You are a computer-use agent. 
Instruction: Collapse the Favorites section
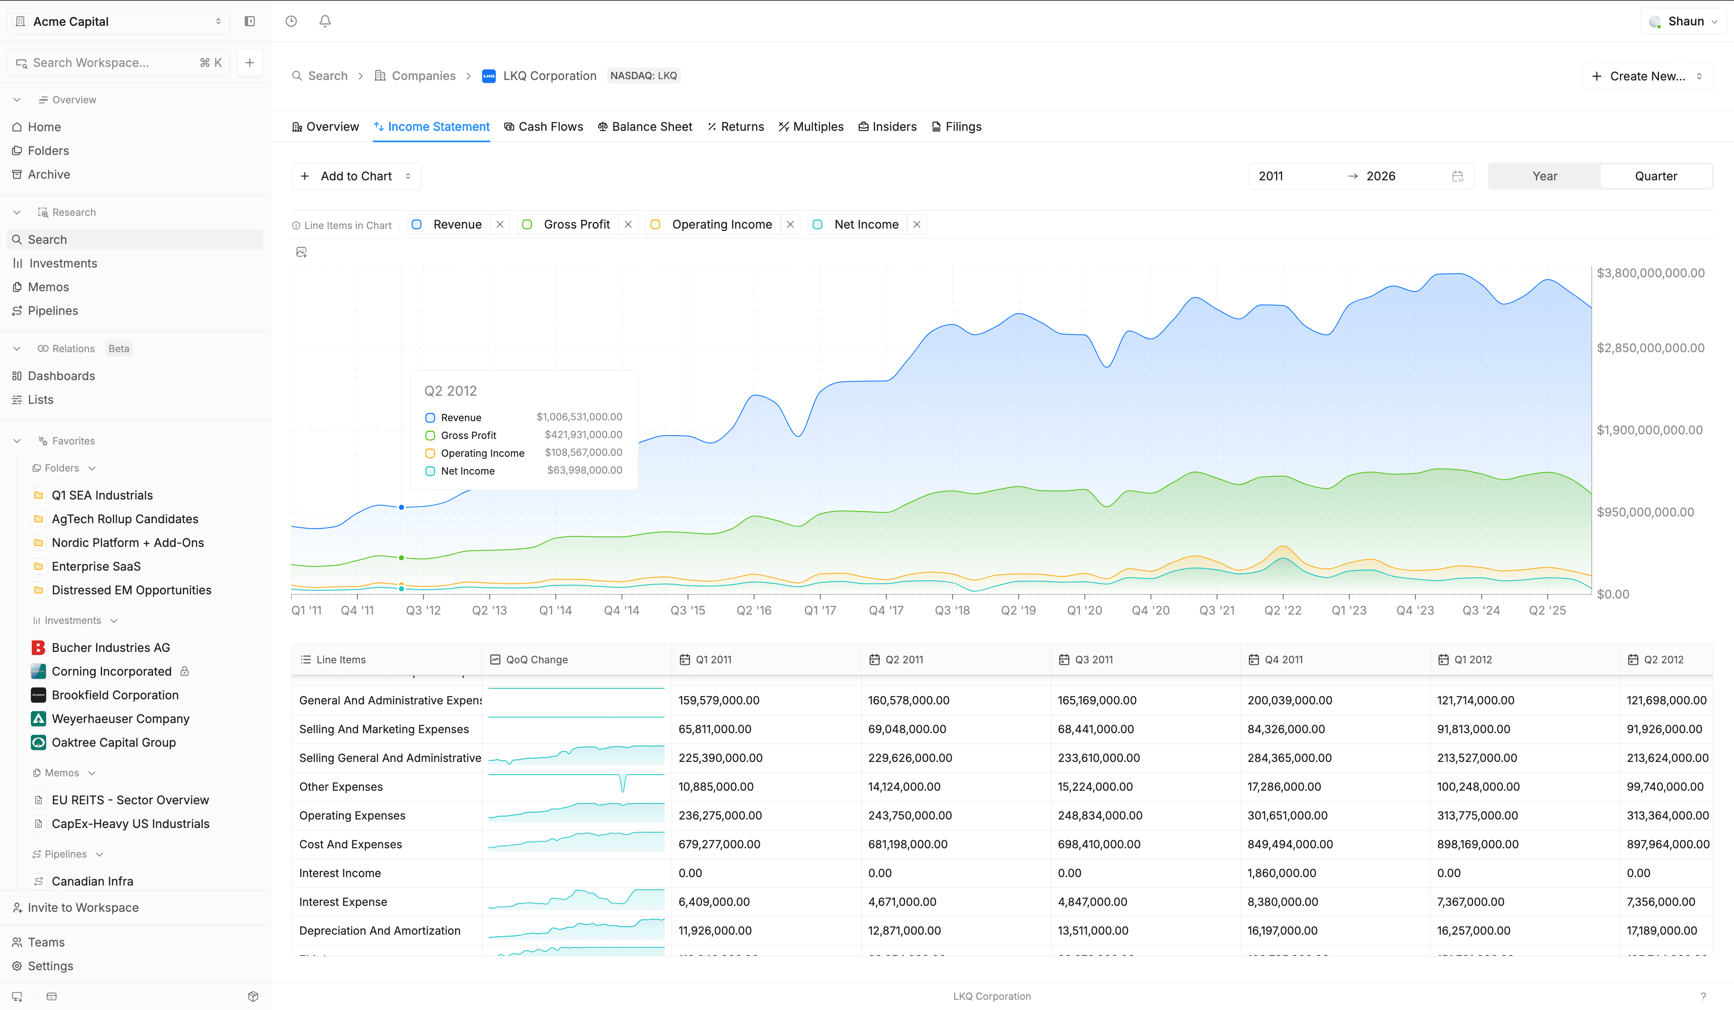(17, 441)
